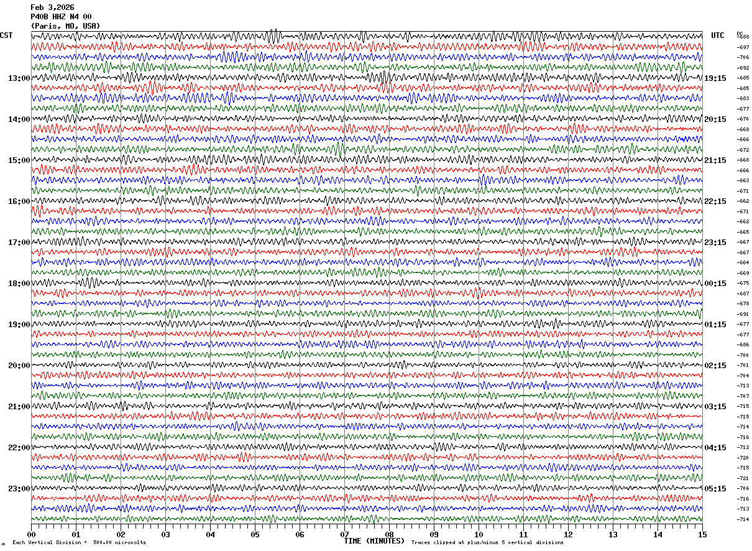This screenshot has width=752, height=551.
Task: Select the 19:00 CST row label
Action: point(19,325)
